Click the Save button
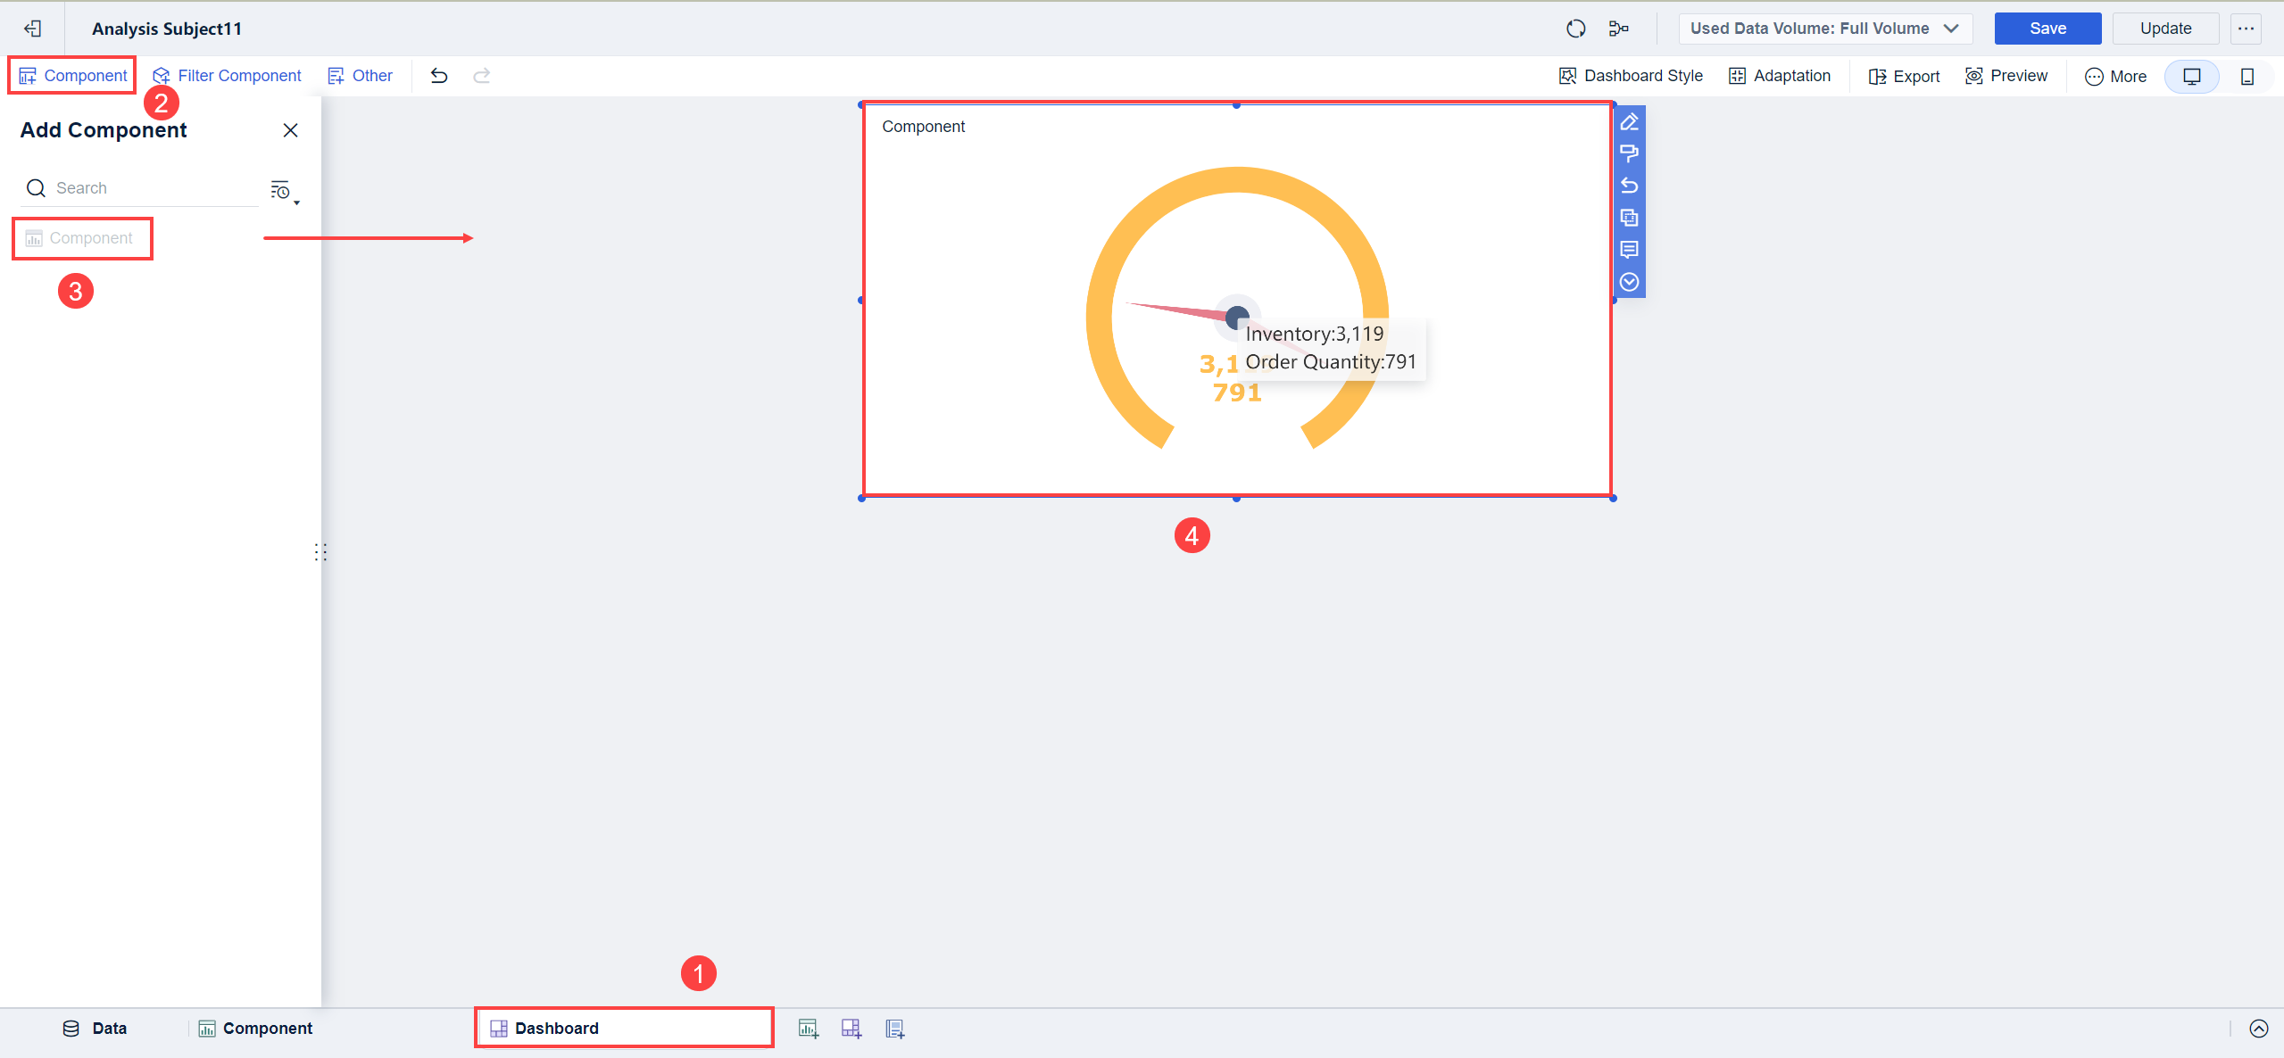 [2047, 28]
